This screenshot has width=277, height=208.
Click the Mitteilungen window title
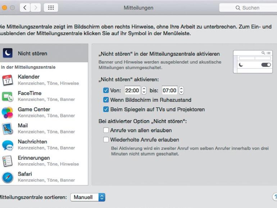pyautogui.click(x=138, y=8)
